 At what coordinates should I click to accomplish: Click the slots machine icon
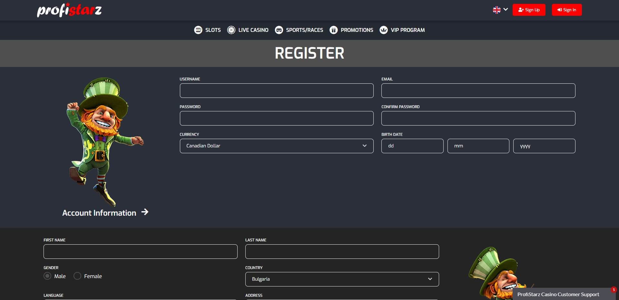coord(198,30)
